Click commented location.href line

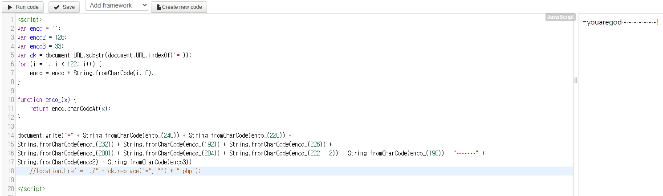(116, 171)
